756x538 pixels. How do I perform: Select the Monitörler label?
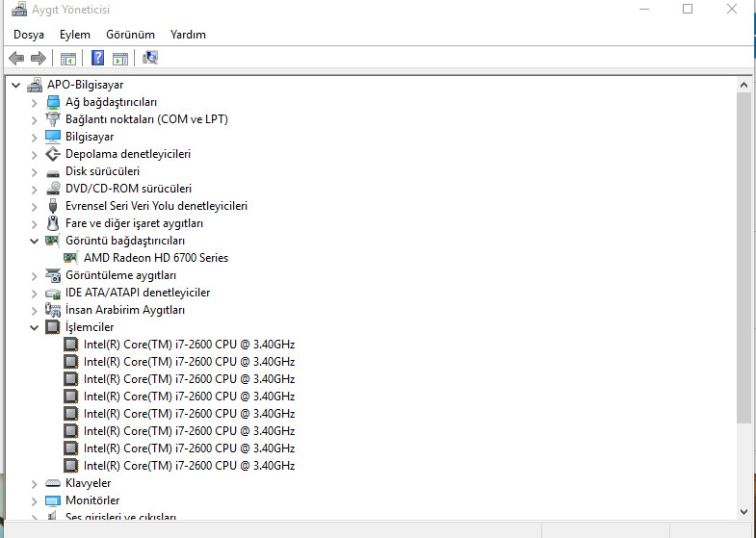(x=92, y=500)
